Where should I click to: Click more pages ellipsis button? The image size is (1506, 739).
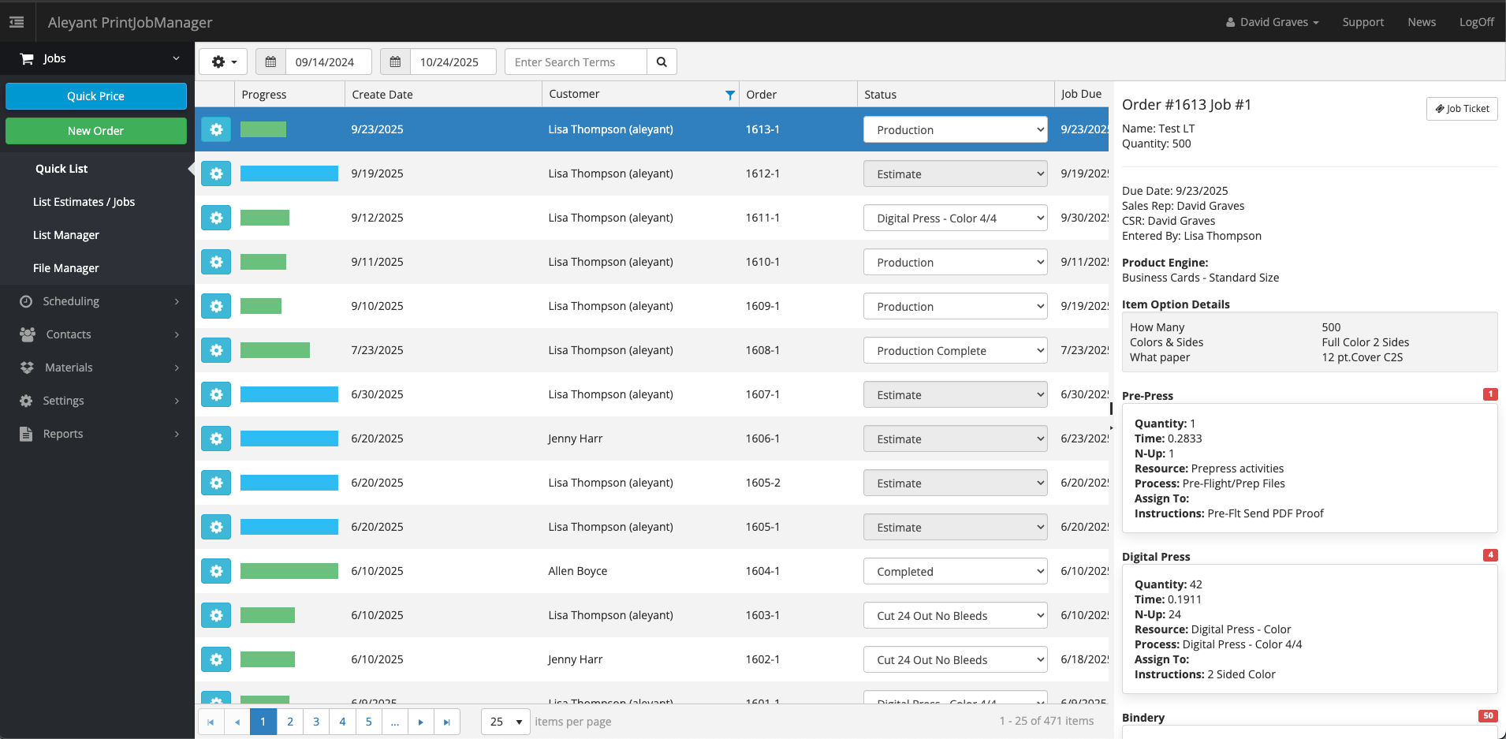[x=395, y=722]
